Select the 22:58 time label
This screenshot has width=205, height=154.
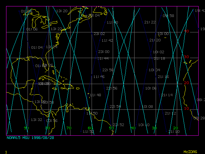coord(108,70)
